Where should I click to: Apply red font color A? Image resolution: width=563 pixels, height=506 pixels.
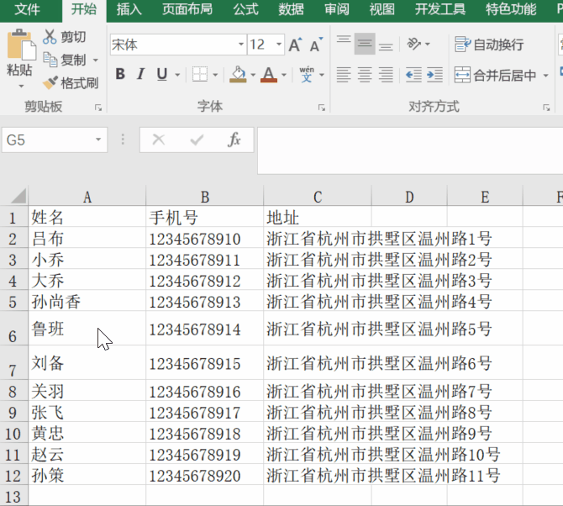point(269,74)
